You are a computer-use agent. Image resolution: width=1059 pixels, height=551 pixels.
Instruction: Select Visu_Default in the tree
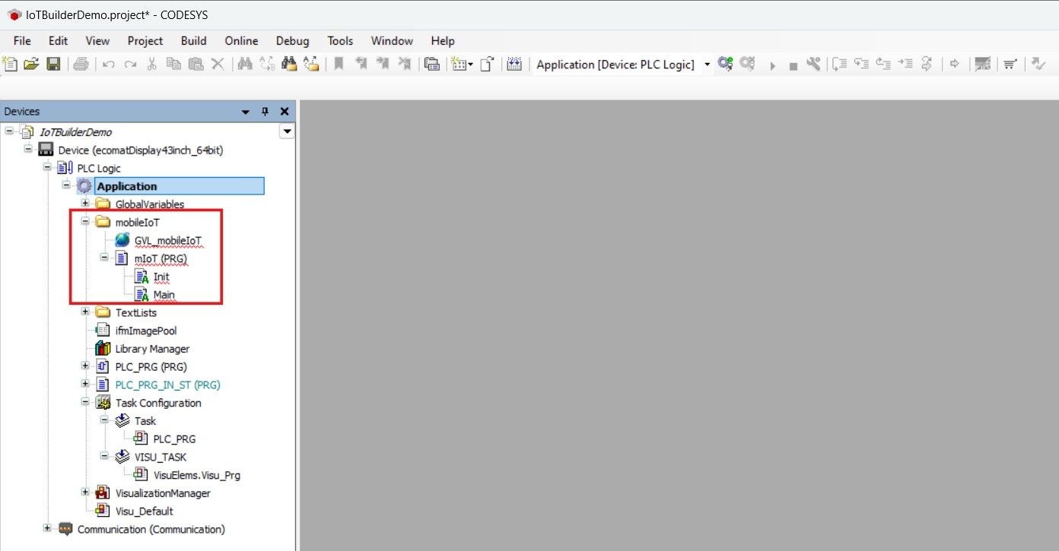[x=145, y=511]
